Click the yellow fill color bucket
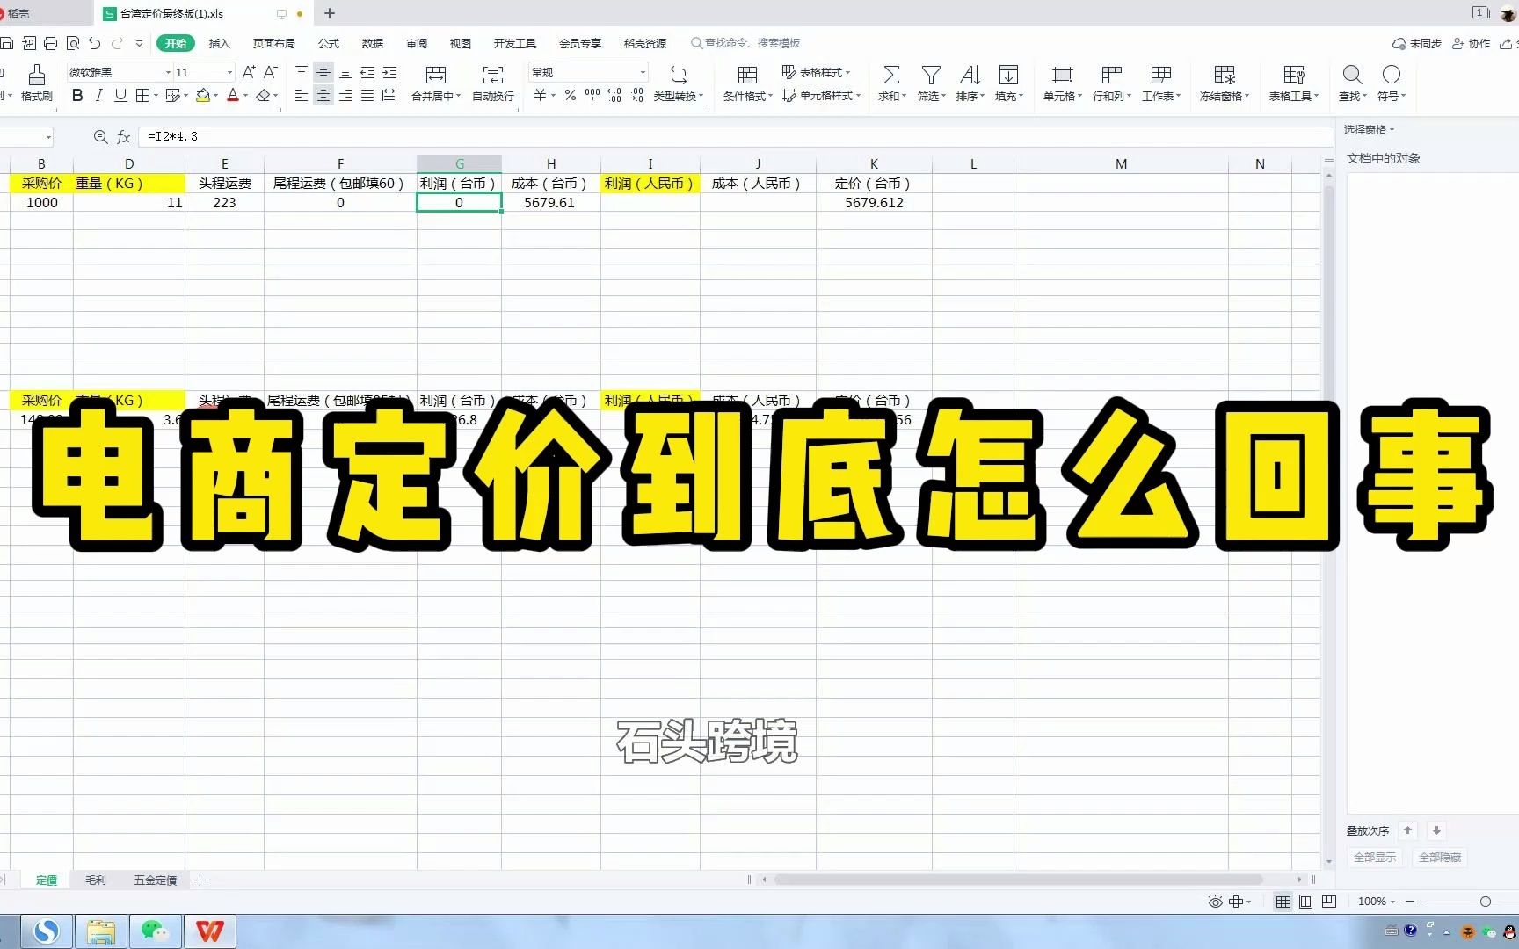The width and height of the screenshot is (1519, 949). [x=203, y=96]
